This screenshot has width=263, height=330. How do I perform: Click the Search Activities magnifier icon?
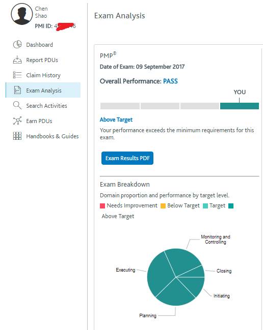(17, 105)
